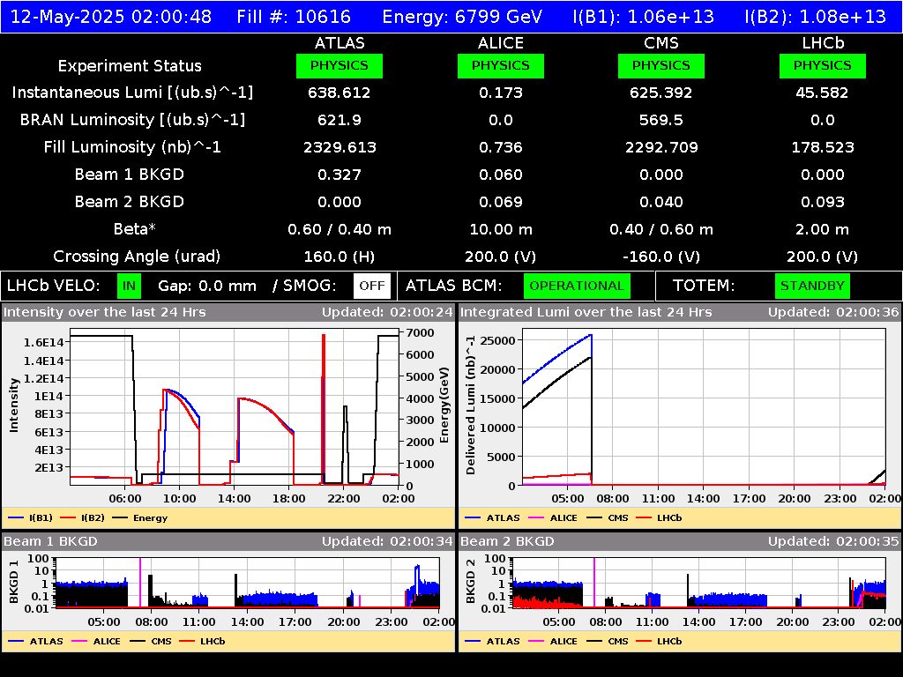The height and width of the screenshot is (677, 903).
Task: Click the SMOG OFF indicator
Action: pos(372,286)
